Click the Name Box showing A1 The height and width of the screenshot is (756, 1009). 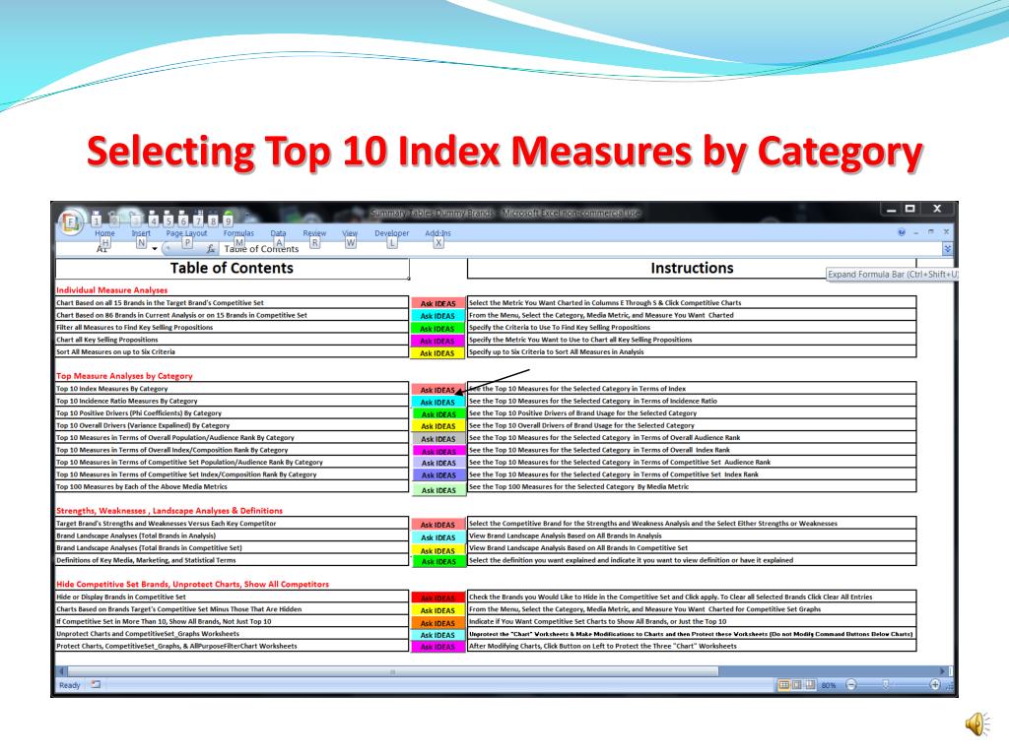(x=102, y=249)
